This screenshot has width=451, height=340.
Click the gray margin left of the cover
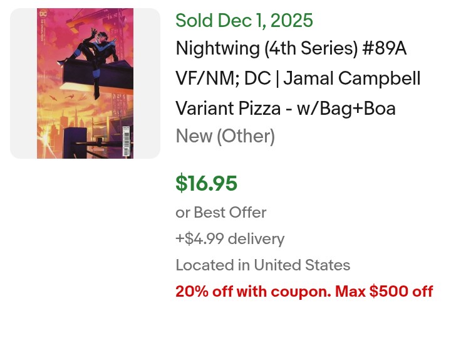(23, 83)
